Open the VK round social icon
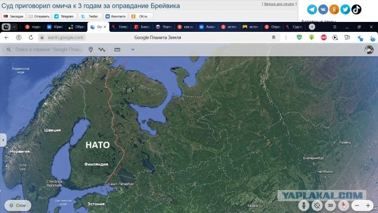 click(x=323, y=9)
